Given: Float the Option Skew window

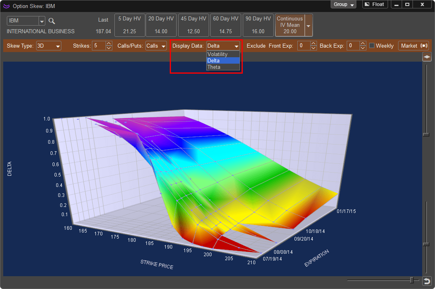Looking at the screenshot, I should pyautogui.click(x=374, y=4).
